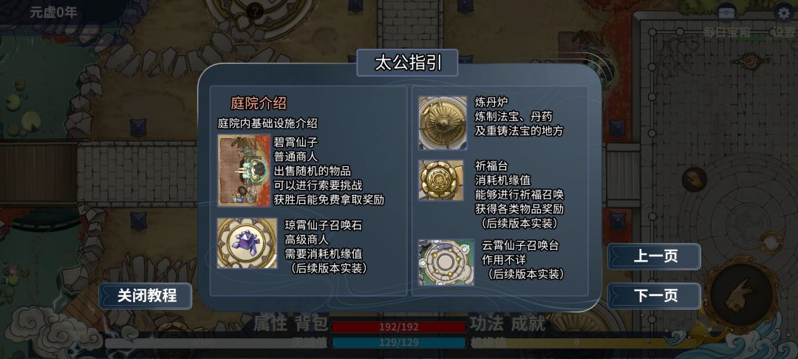Click the 祈福台 golden lotus icon

(x=440, y=180)
